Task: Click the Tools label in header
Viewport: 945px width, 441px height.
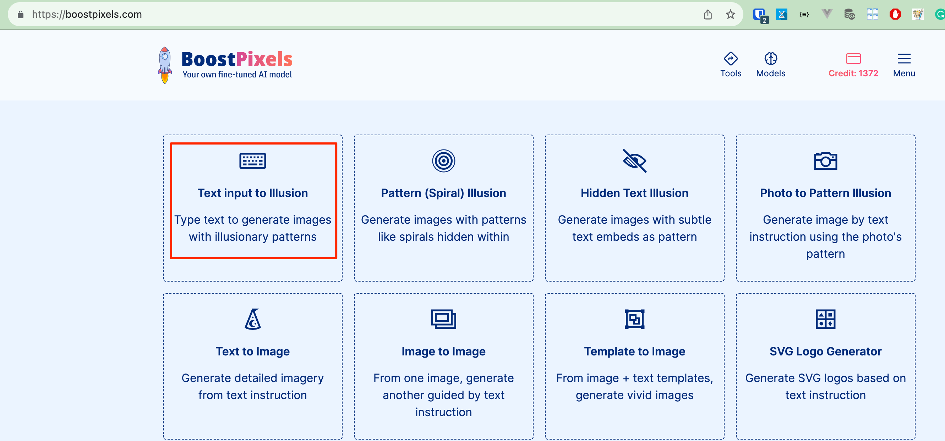Action: click(x=730, y=73)
